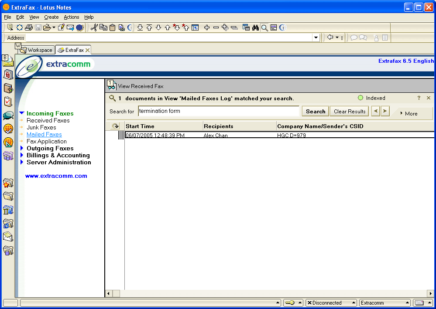
Task: Click the Paste clipboard icon
Action: 112,27
